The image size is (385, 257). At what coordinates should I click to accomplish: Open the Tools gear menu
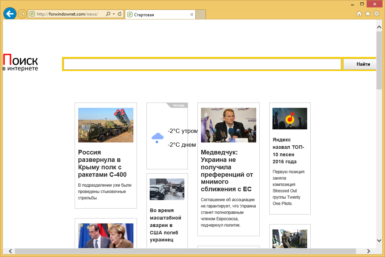pos(376,13)
